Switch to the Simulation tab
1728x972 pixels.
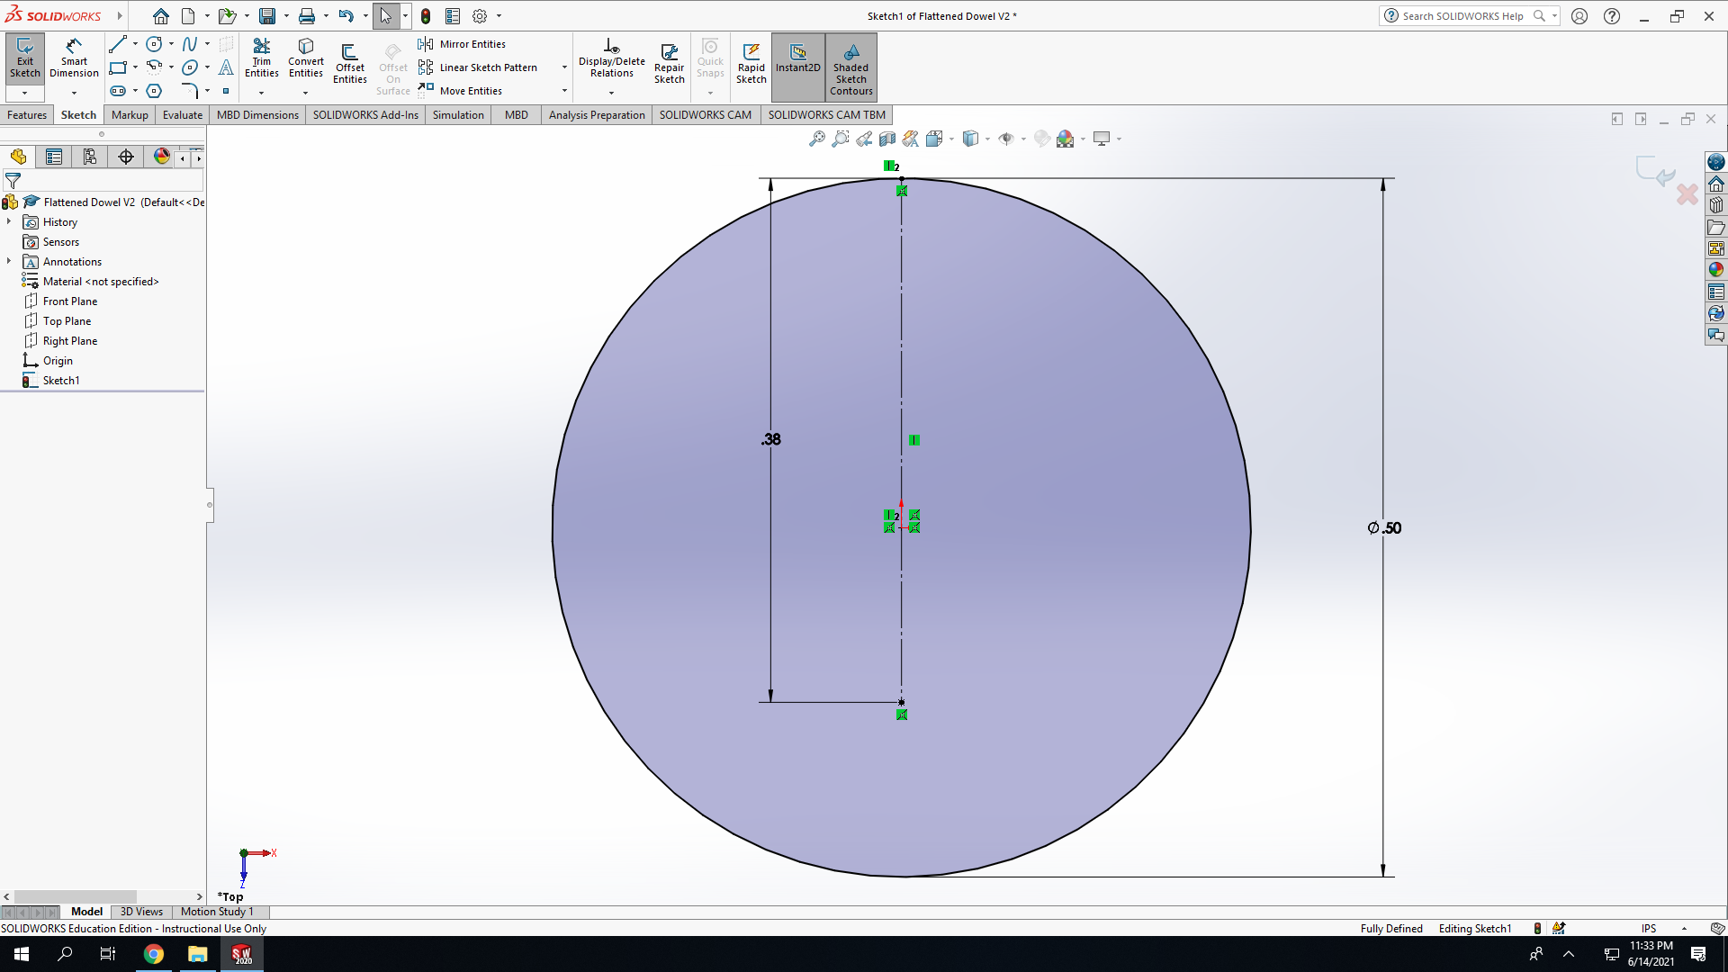tap(458, 115)
